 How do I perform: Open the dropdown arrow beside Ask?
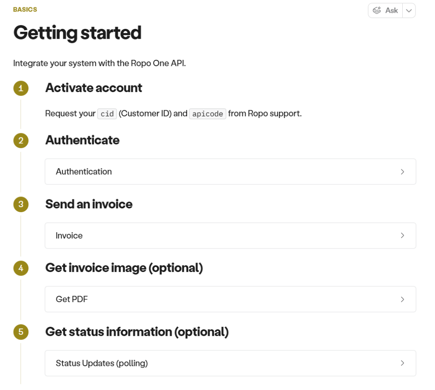[409, 11]
